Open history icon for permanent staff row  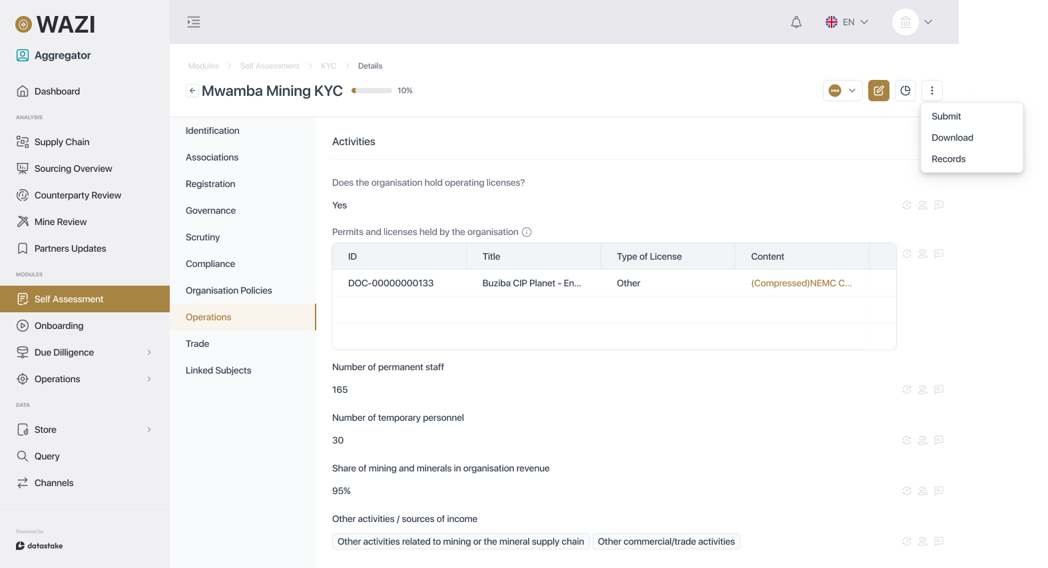(x=907, y=390)
